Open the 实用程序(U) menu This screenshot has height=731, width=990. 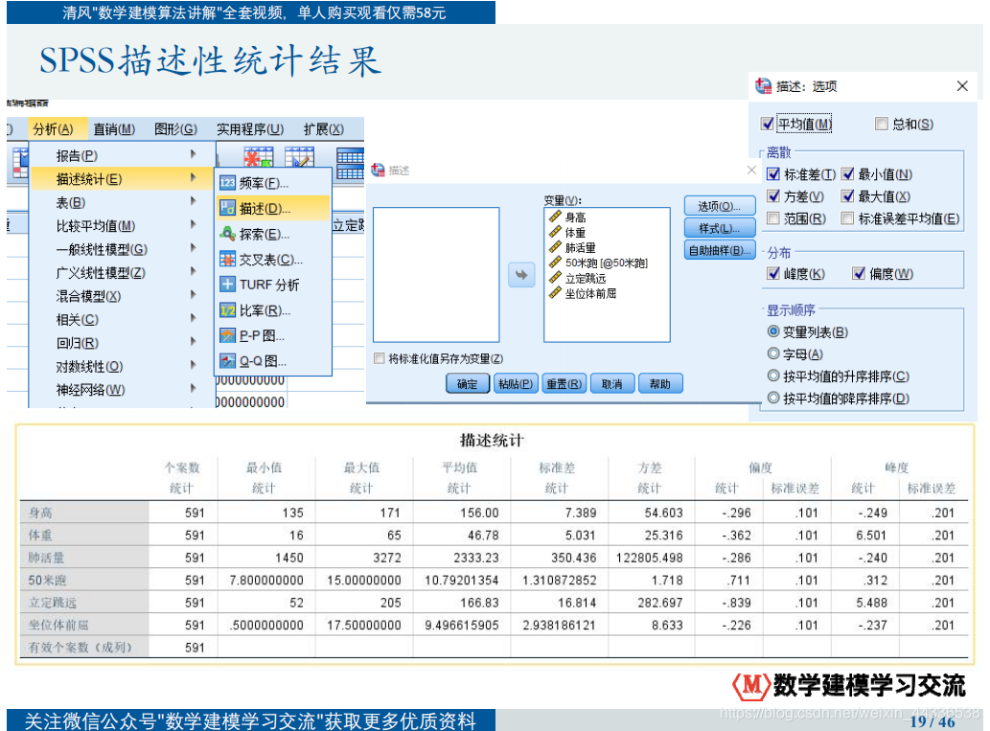pos(250,129)
